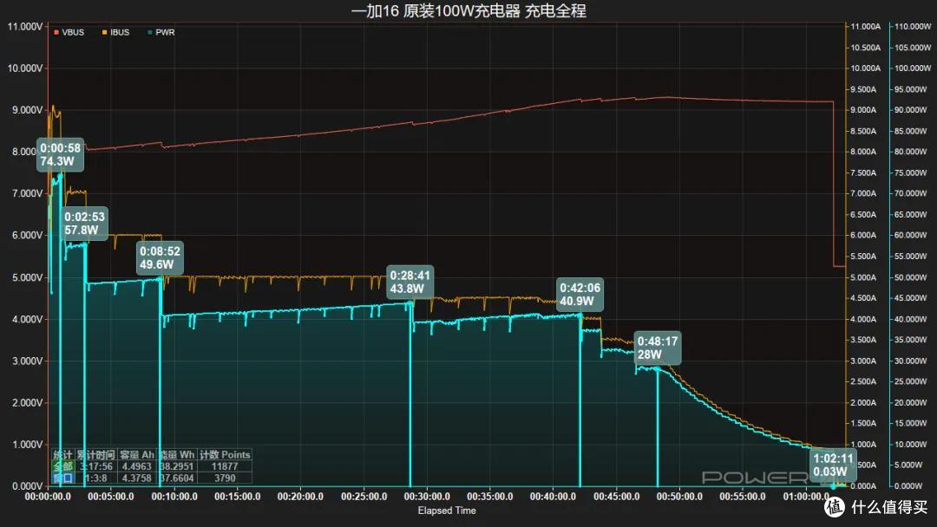The width and height of the screenshot is (937, 527).
Task: Select the 0:02:53 57.8W data marker
Action: click(84, 224)
